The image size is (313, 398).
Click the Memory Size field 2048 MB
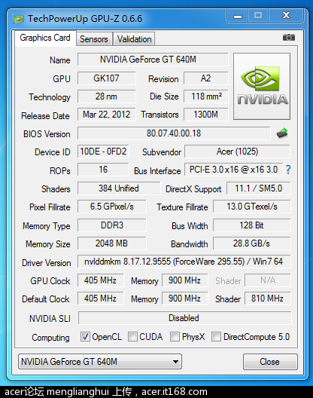coord(112,243)
